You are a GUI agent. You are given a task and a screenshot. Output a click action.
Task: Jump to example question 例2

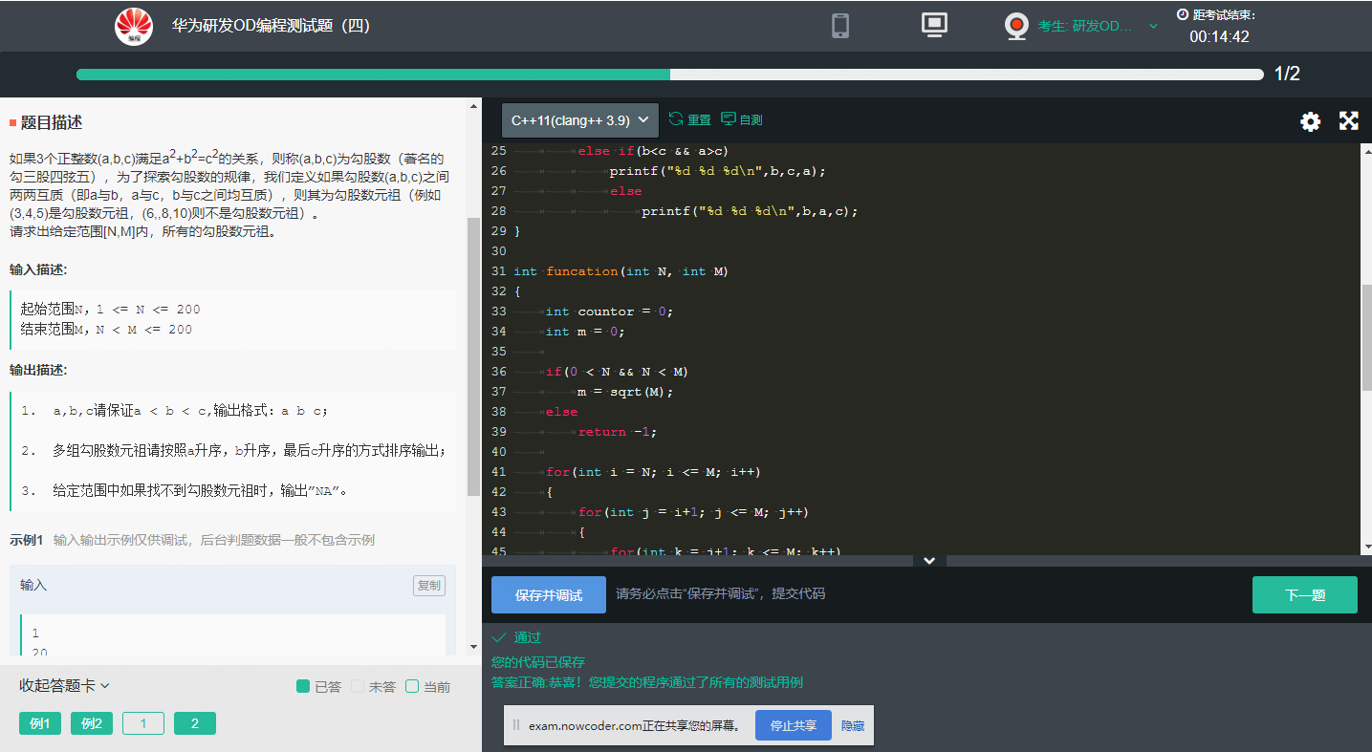(x=92, y=723)
